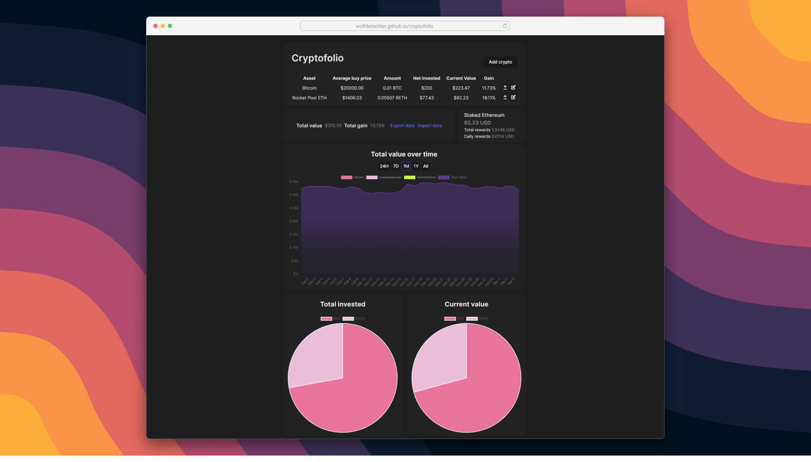811x462 pixels.
Task: Reload page using address bar refresh icon
Action: [505, 26]
